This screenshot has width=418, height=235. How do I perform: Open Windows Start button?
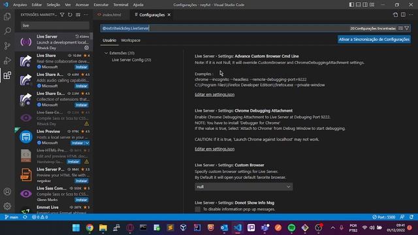click(76, 228)
